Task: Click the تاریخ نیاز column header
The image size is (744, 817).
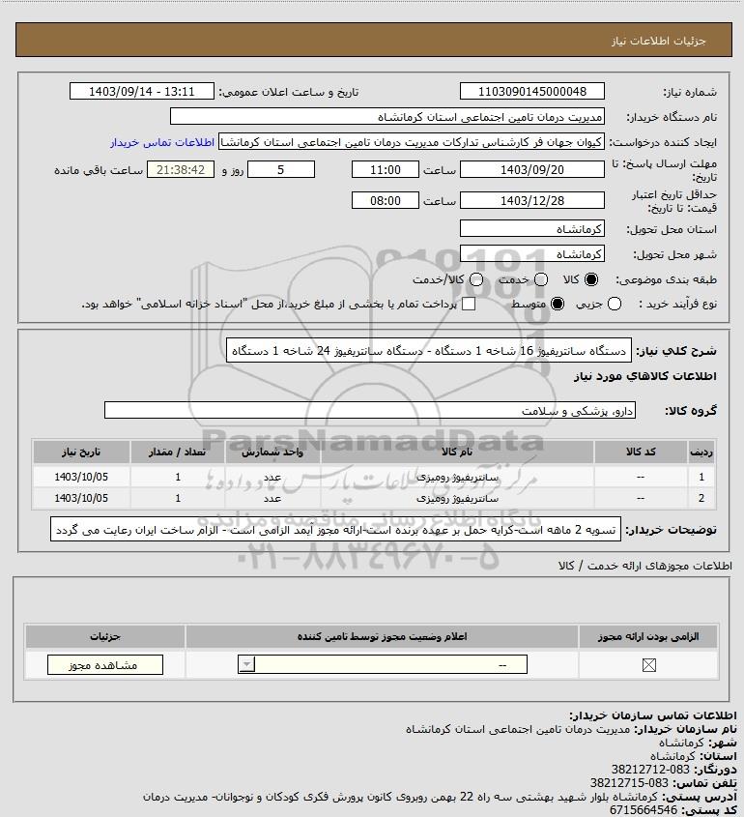Action: 81,452
